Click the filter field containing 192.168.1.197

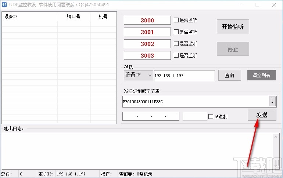[185, 76]
